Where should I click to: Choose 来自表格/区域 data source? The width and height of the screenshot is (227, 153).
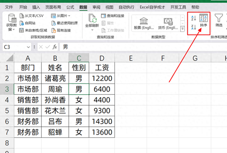tap(33, 30)
